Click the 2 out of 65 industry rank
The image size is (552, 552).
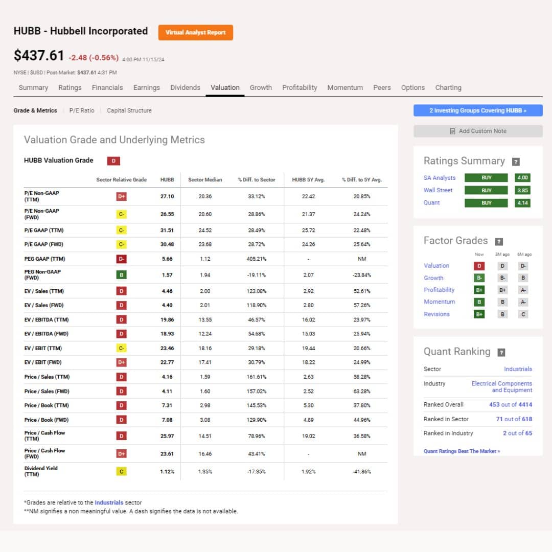(517, 433)
